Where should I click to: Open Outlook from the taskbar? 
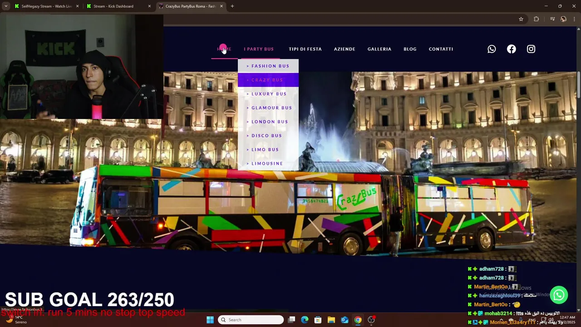point(345,320)
